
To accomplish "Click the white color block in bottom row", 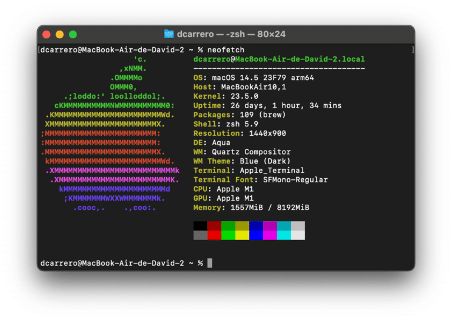I will click(x=298, y=235).
